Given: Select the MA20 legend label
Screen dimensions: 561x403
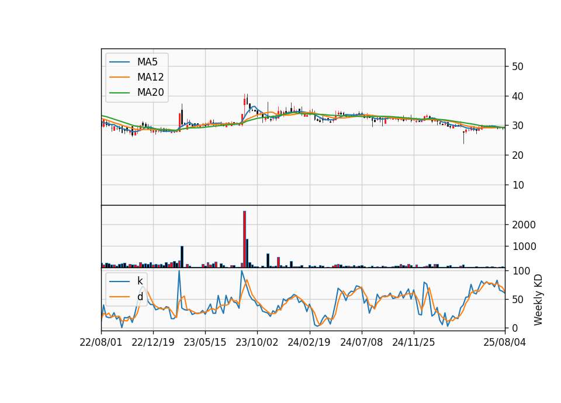Looking at the screenshot, I should pyautogui.click(x=150, y=92).
